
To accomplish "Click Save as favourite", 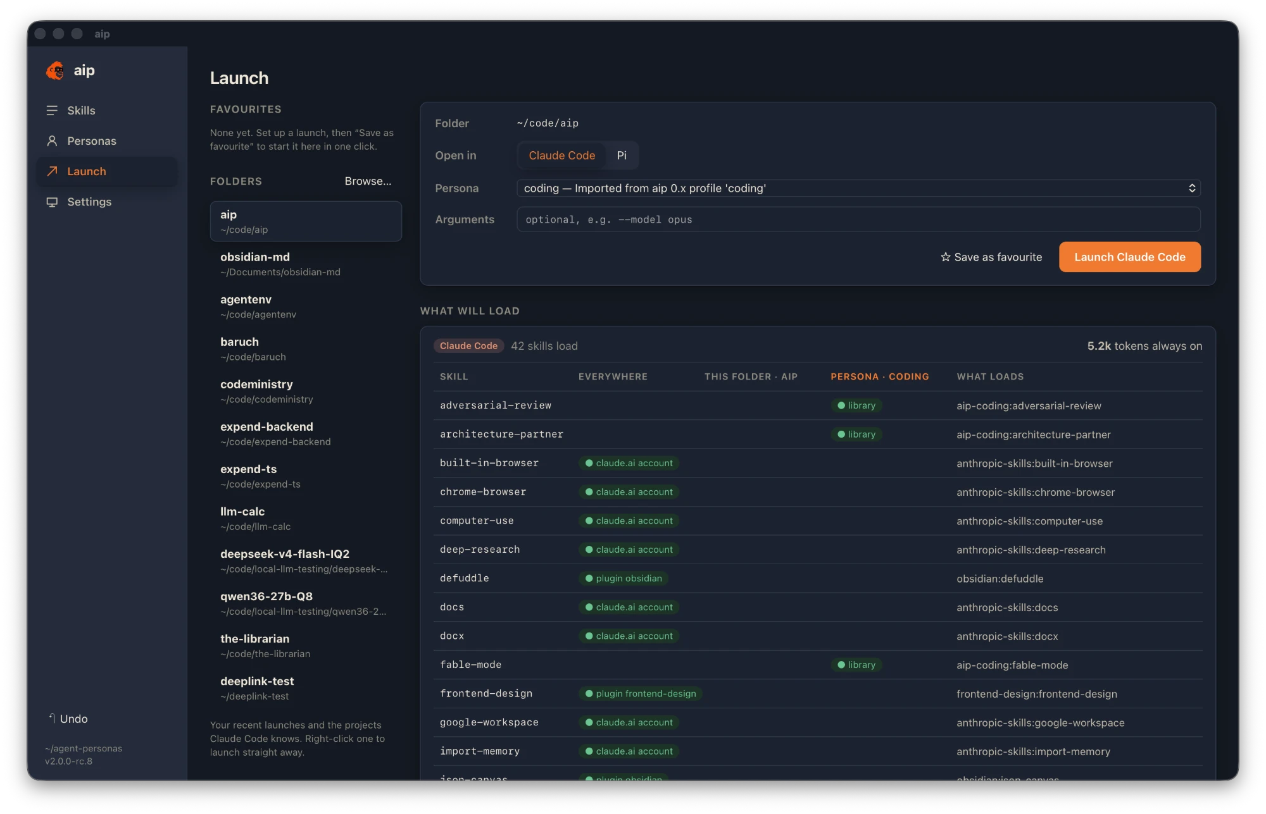I will point(991,257).
